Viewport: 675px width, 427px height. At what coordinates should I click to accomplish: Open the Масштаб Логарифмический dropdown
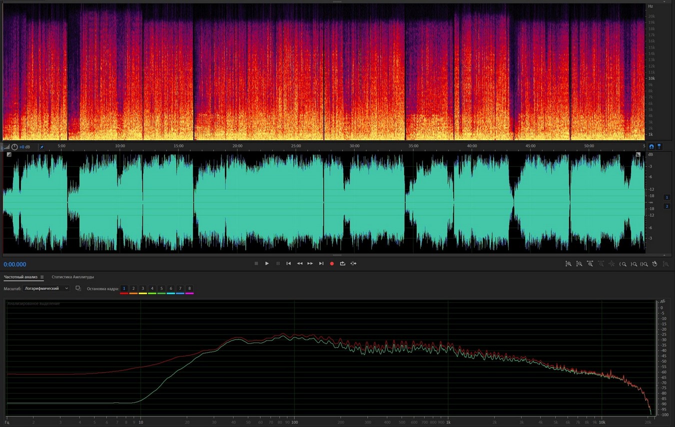pyautogui.click(x=46, y=289)
